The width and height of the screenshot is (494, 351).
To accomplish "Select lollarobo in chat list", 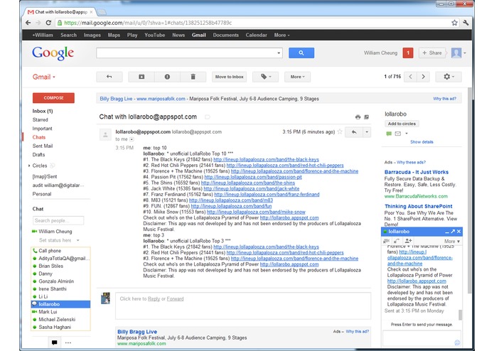I will pos(60,304).
